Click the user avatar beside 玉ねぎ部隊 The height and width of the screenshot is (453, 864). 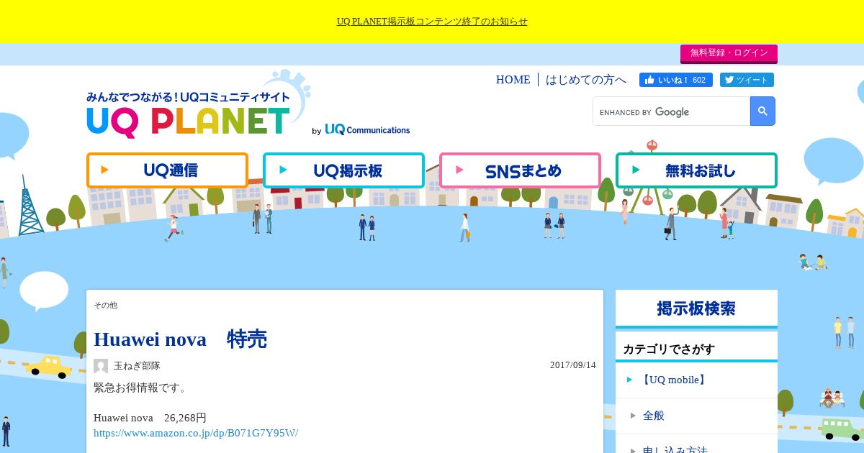point(101,366)
